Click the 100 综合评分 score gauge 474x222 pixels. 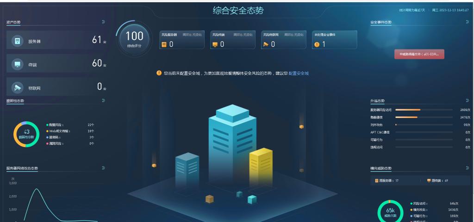135,38
